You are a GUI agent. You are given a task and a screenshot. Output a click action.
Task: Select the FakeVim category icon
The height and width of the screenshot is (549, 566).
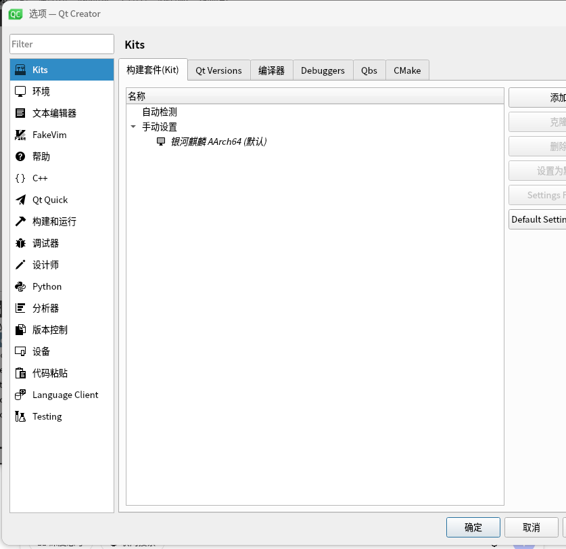[20, 135]
